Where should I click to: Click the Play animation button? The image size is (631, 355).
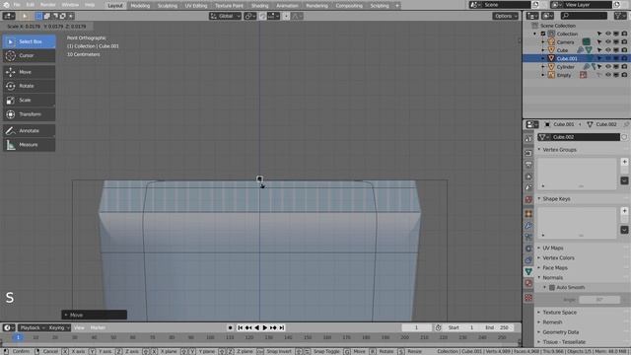265,327
